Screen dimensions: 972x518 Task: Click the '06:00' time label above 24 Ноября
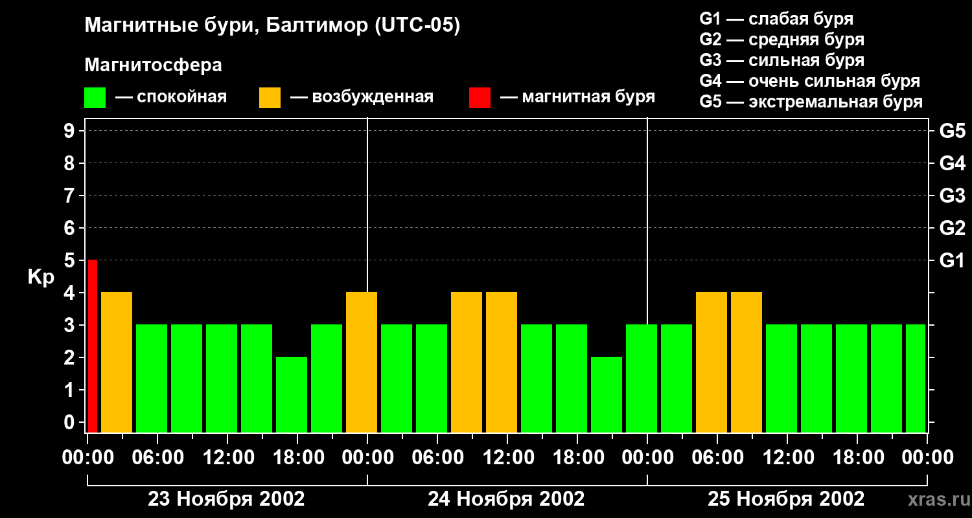point(437,458)
